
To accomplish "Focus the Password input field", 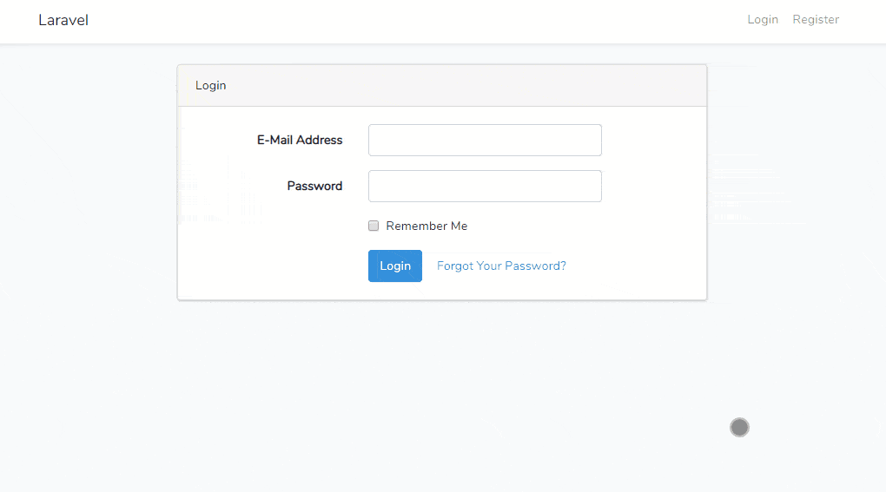I will 485,187.
